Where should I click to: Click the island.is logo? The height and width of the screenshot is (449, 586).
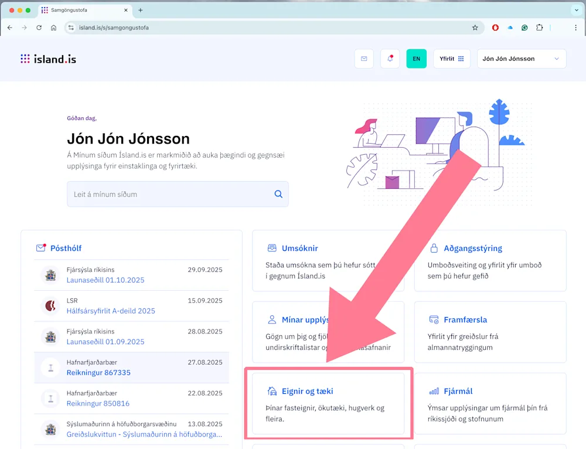tap(48, 59)
